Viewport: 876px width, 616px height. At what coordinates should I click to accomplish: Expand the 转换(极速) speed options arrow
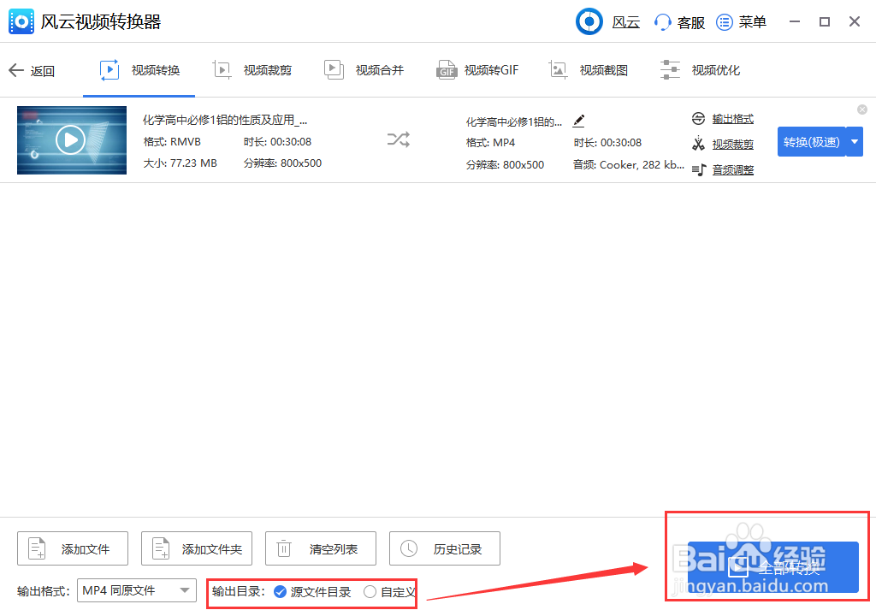coord(855,141)
